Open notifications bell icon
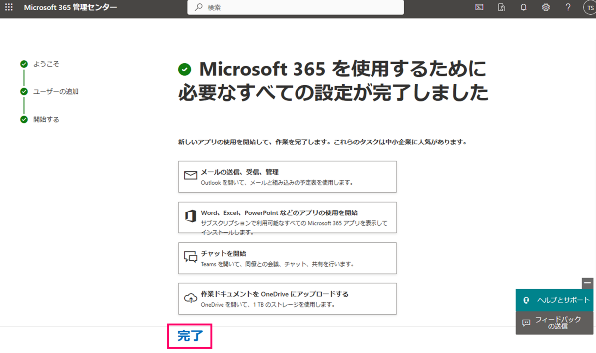The image size is (596, 353). (x=523, y=7)
